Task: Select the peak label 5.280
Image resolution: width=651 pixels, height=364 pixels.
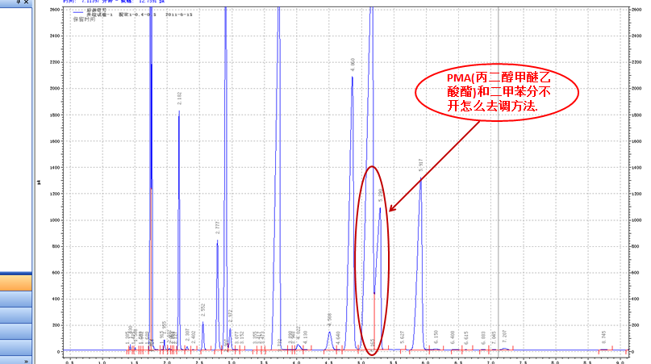Action: click(380, 195)
